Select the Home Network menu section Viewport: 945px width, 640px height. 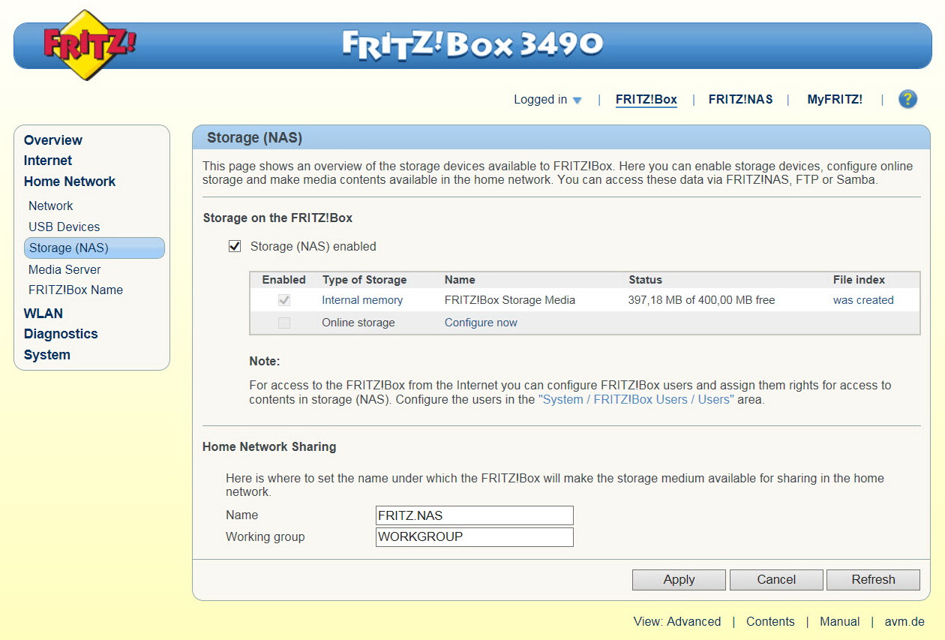70,182
